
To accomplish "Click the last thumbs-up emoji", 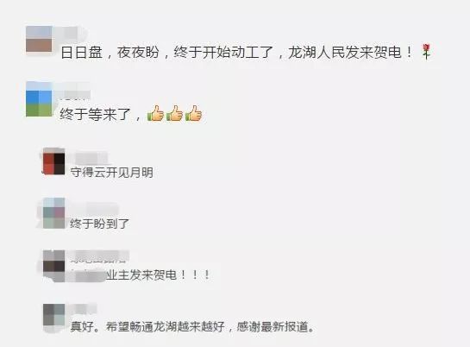I will pos(194,113).
